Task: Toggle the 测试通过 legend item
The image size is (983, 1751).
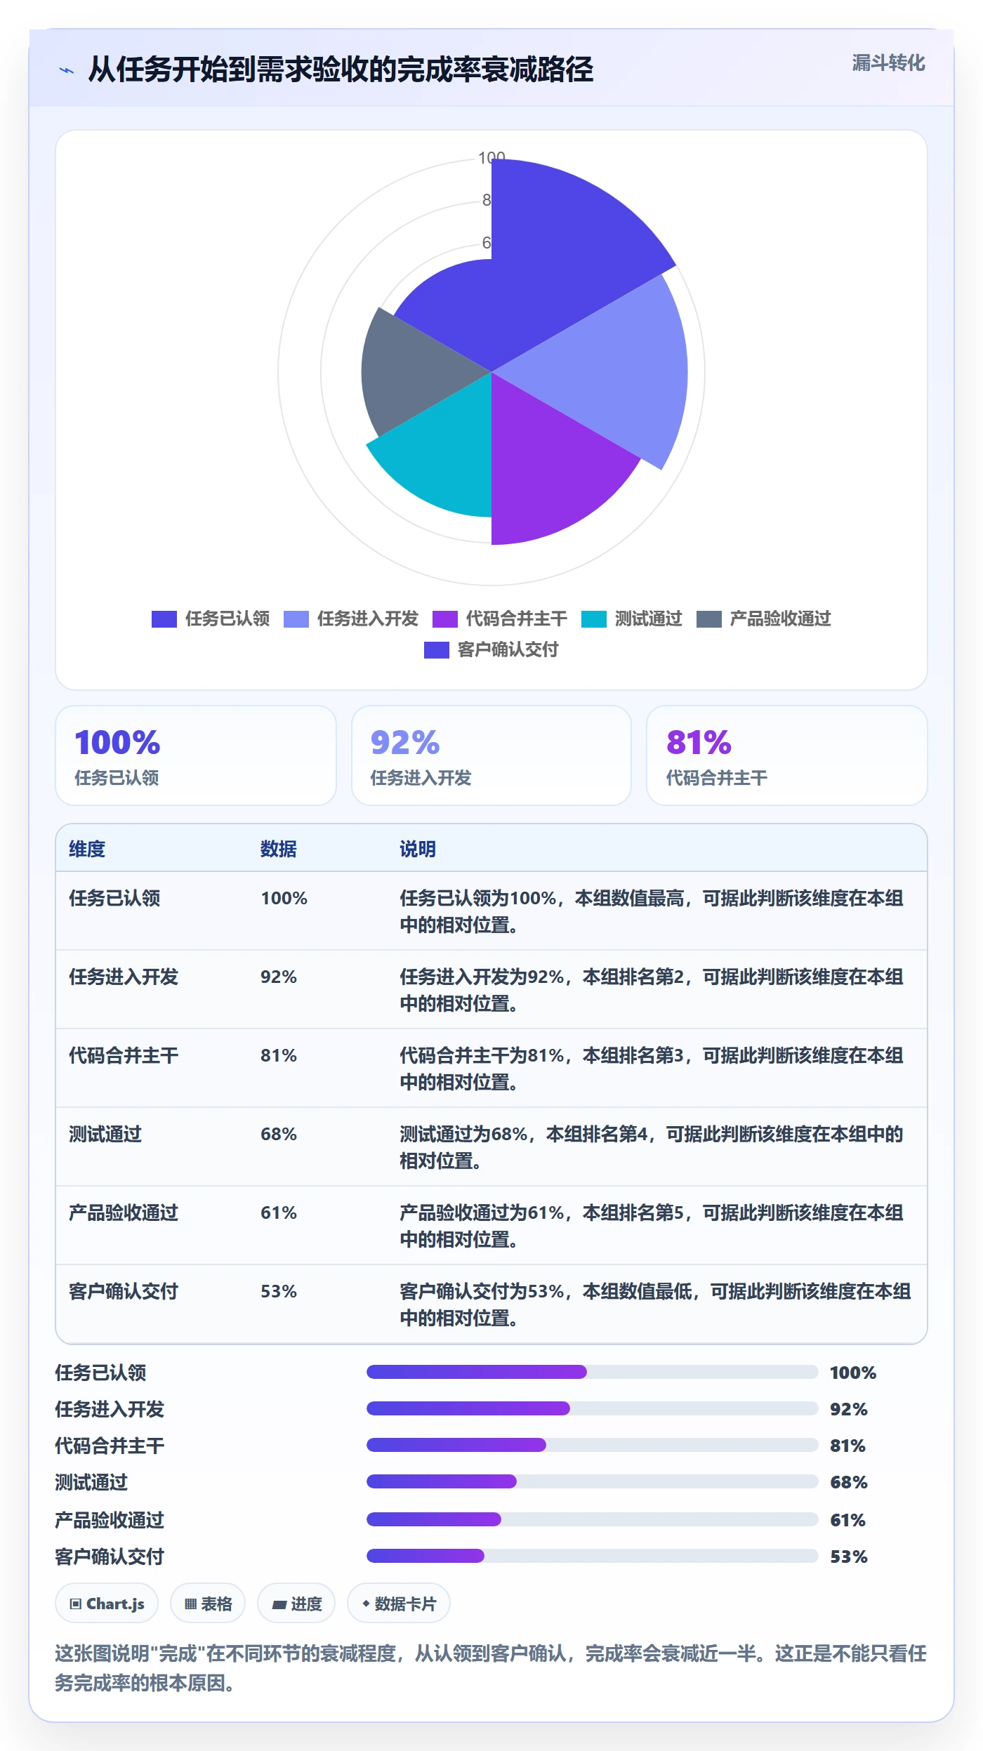Action: 632,619
